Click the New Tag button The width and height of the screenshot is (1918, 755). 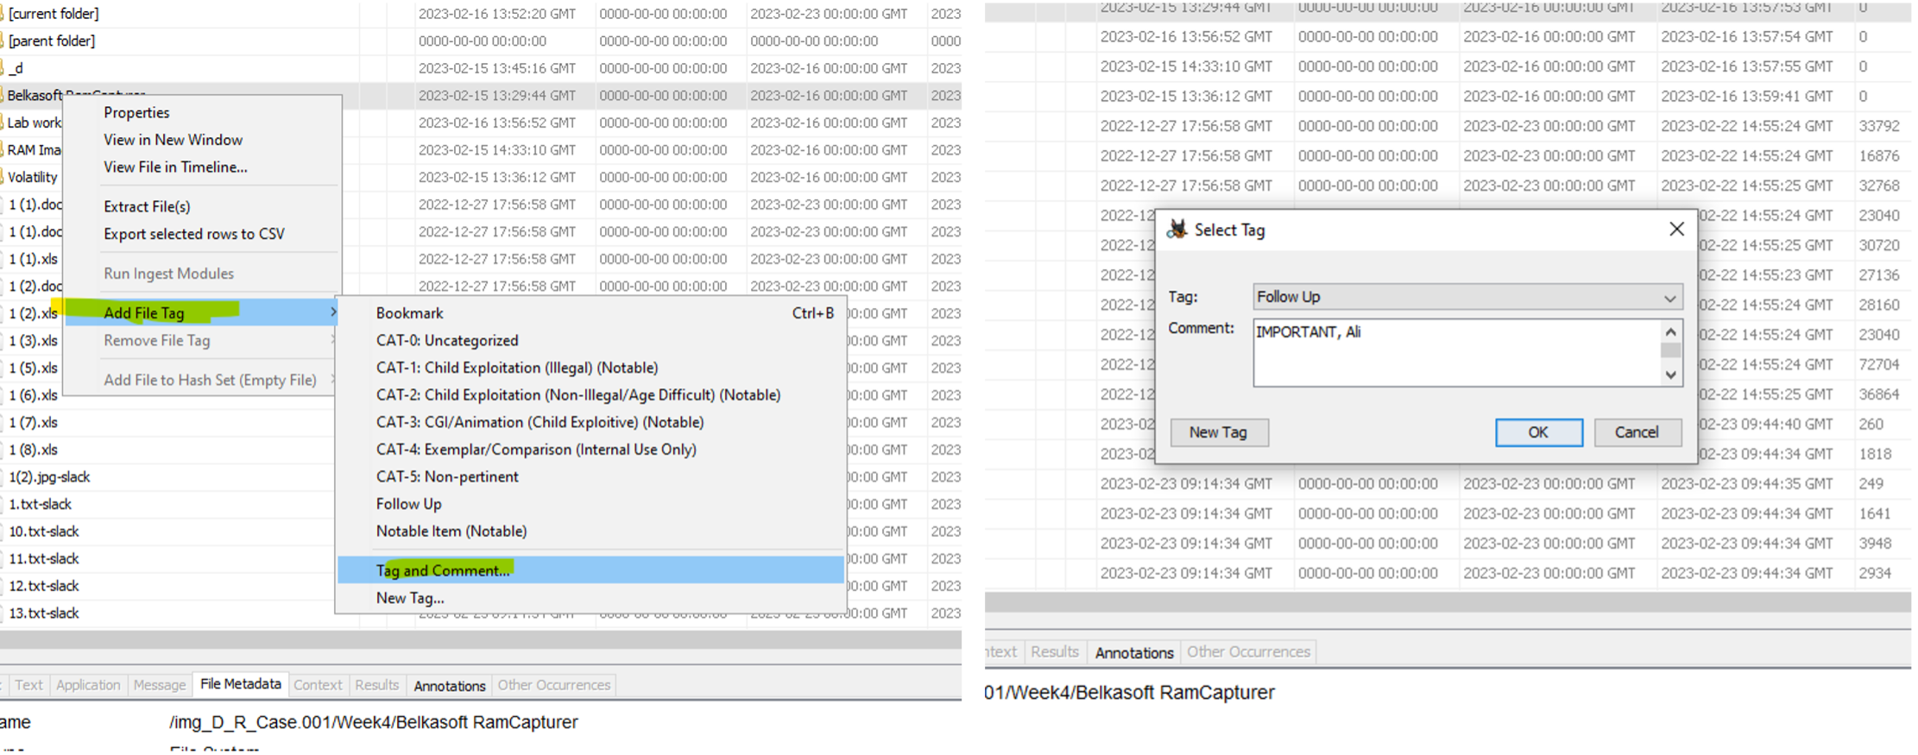coord(1218,432)
